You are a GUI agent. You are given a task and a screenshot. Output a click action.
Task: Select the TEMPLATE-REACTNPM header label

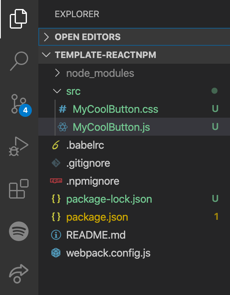pos(105,55)
